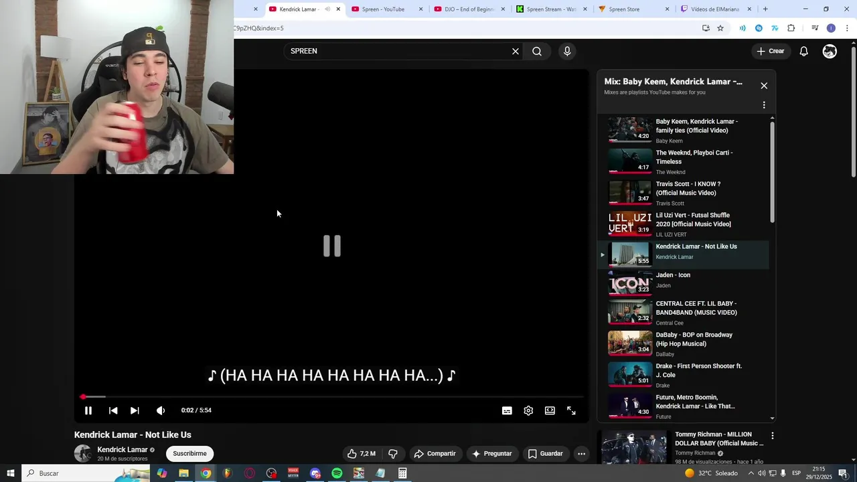Open Kendrick Lamar channel avatar

[x=83, y=453]
